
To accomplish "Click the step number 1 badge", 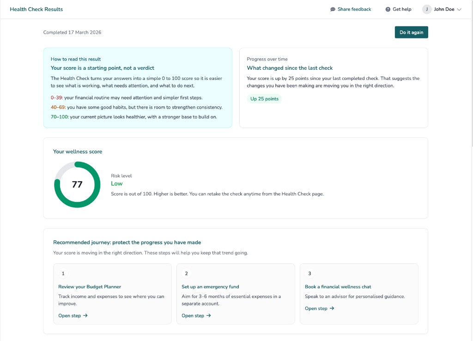I will point(63,273).
